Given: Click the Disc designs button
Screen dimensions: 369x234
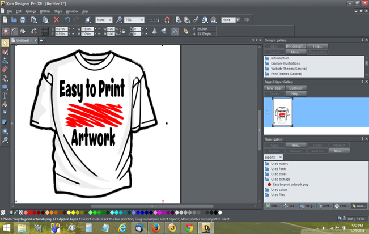Looking at the screenshot, I should coord(295,46).
